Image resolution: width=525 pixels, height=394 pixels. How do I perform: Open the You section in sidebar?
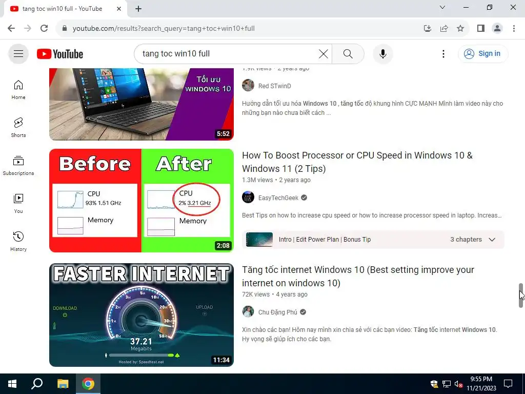coord(18,204)
